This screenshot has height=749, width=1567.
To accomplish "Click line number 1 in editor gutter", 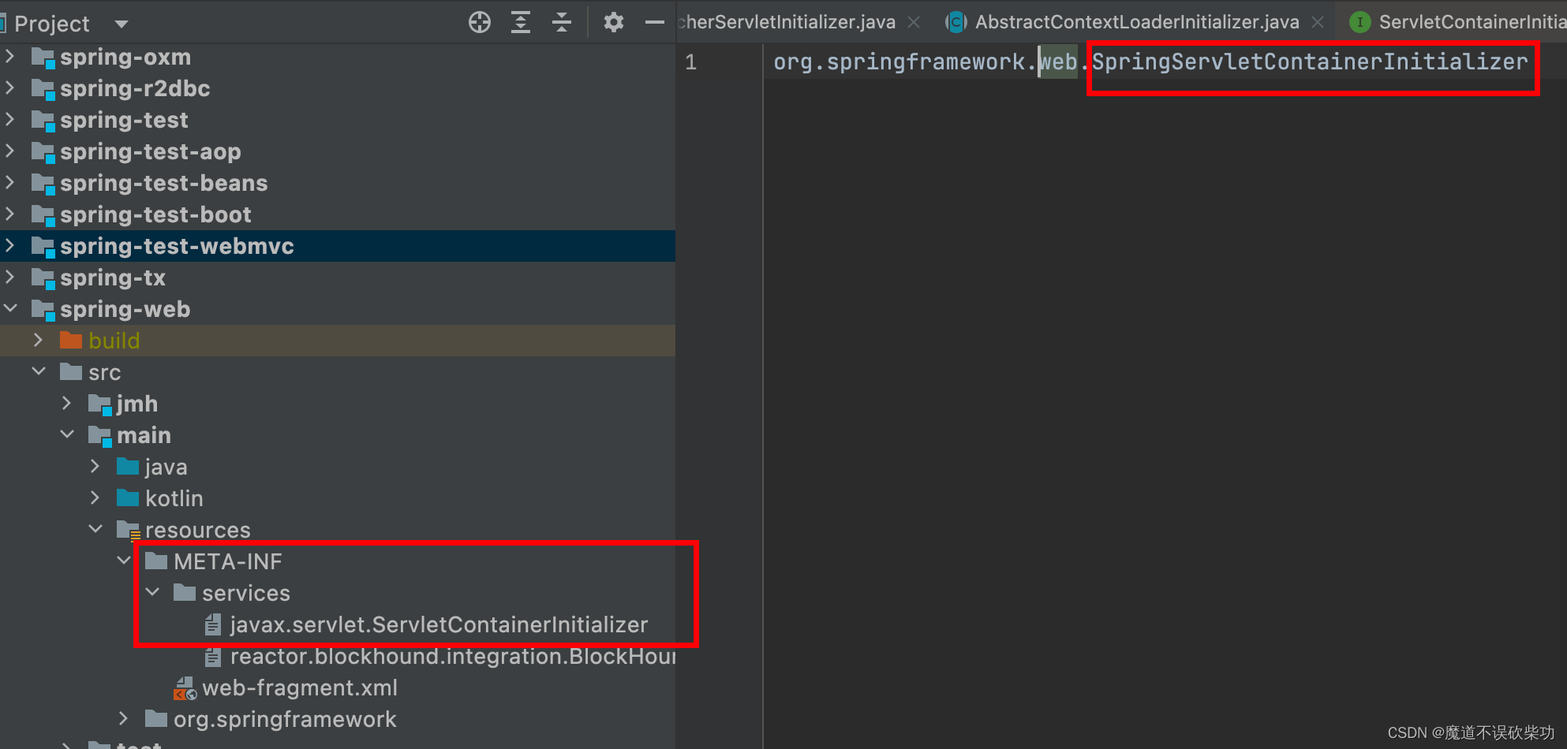I will [x=690, y=62].
